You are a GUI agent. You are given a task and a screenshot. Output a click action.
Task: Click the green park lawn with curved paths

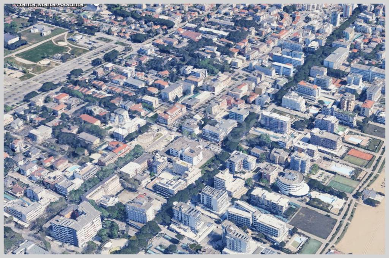(x=42, y=51)
